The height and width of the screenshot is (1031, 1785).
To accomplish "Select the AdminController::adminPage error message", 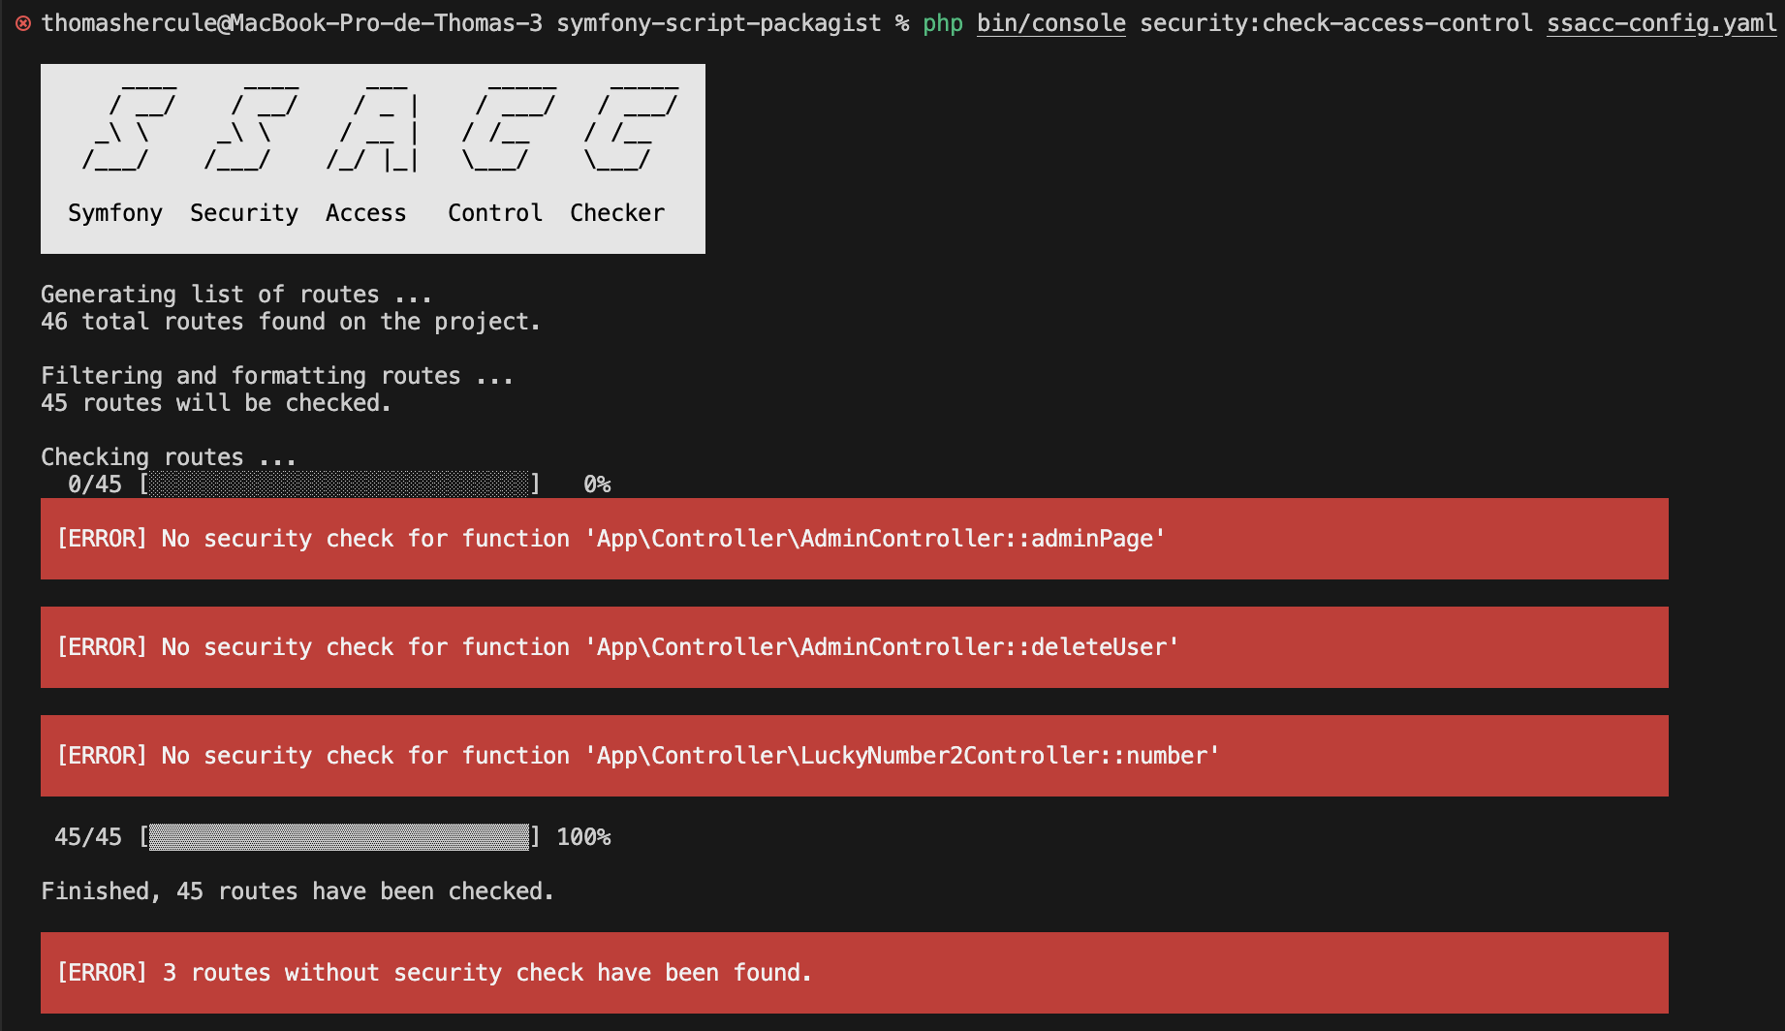I will (x=611, y=539).
